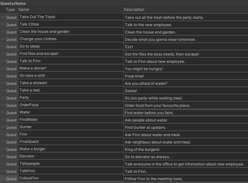Edit the 'Go to elevator as always.' description
Screen dimensions: 248x183
(186, 157)
